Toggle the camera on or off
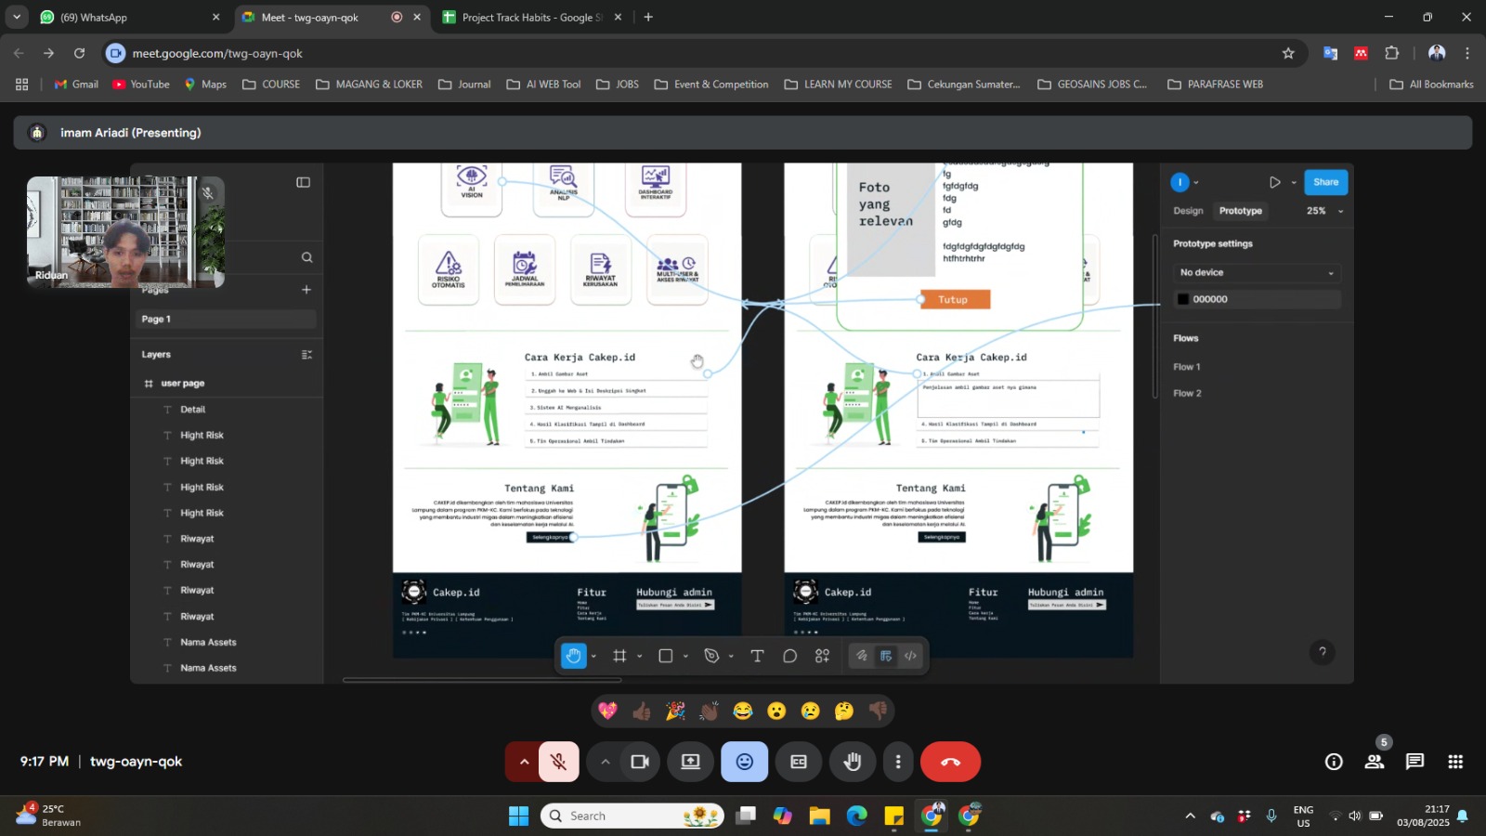The image size is (1486, 836). point(640,762)
